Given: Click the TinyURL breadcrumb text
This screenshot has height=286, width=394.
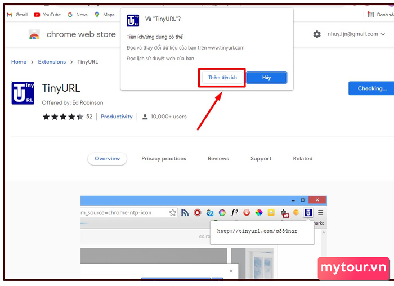Looking at the screenshot, I should 87,62.
